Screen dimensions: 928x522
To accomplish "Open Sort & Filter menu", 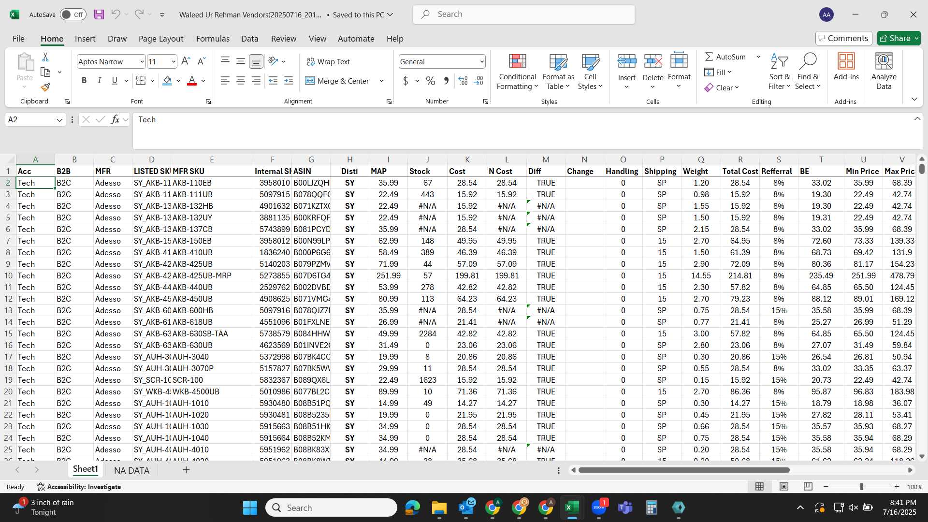I will click(x=779, y=72).
